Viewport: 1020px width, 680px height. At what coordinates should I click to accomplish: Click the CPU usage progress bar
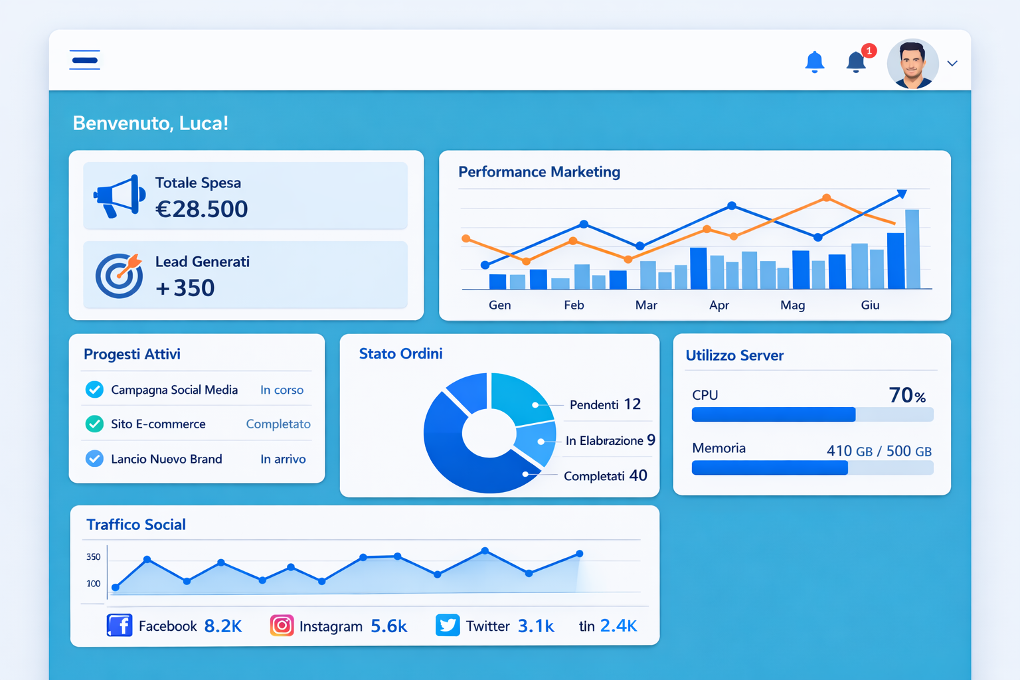pyautogui.click(x=813, y=415)
